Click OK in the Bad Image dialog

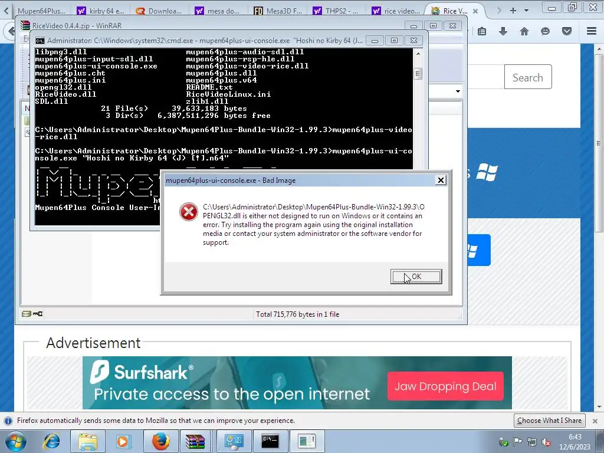click(x=416, y=277)
